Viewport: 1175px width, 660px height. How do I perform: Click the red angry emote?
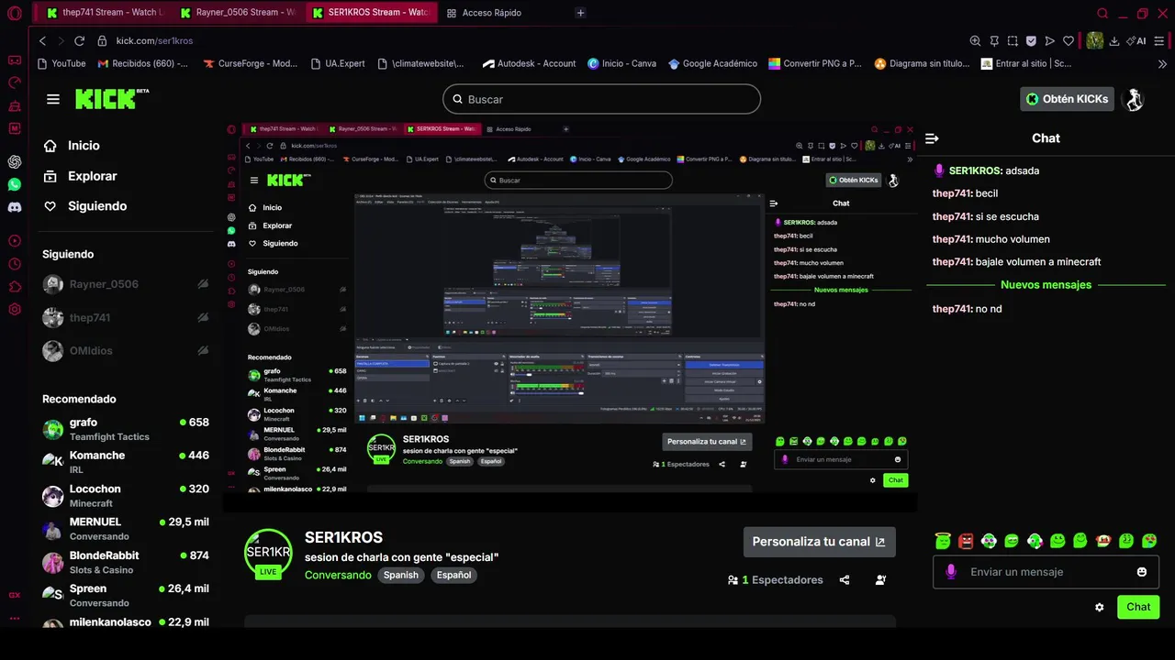(x=966, y=541)
